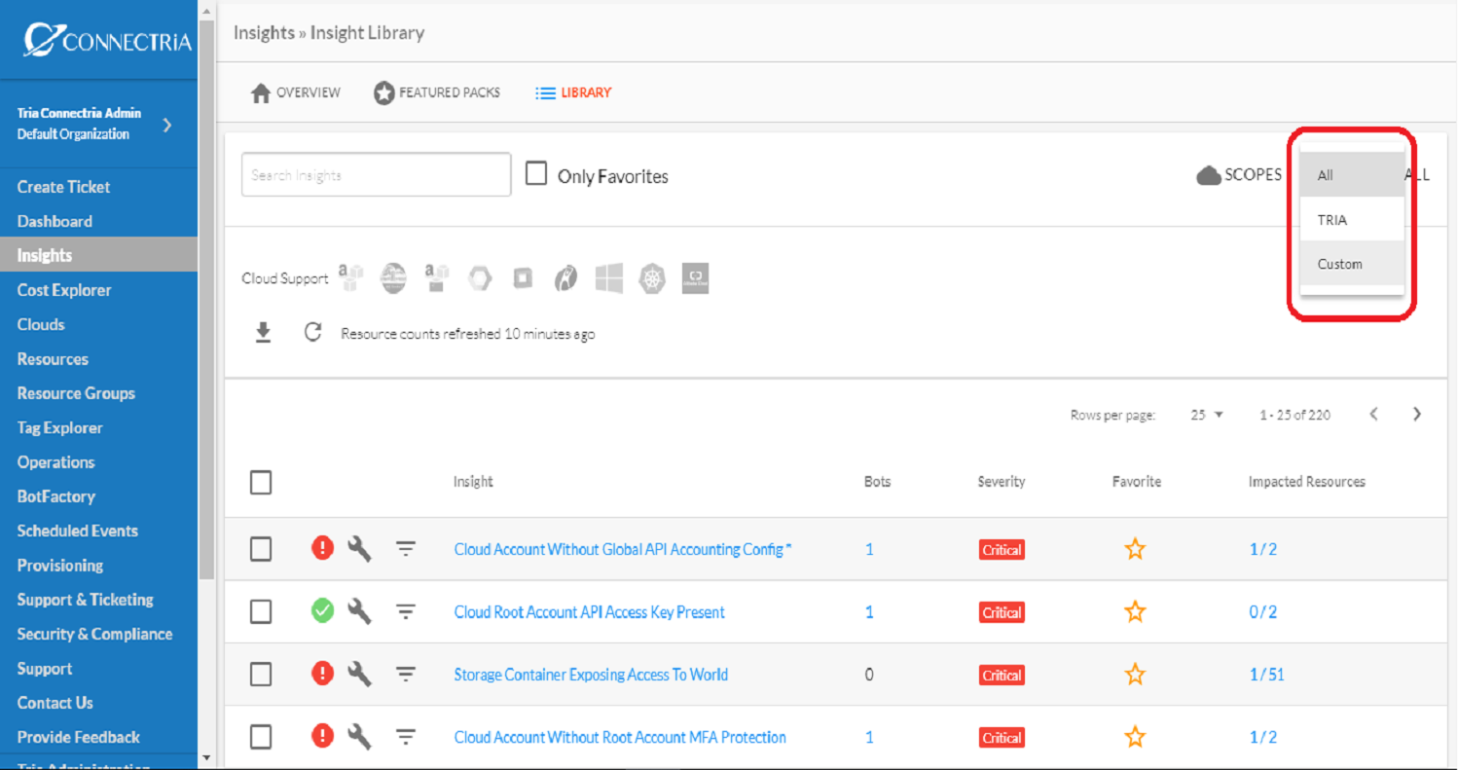Go to previous page with left chevron
1458x770 pixels.
(1373, 414)
